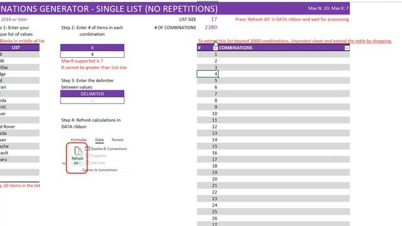
Task: Select the list cell ending in 'illac'
Action: [19, 67]
